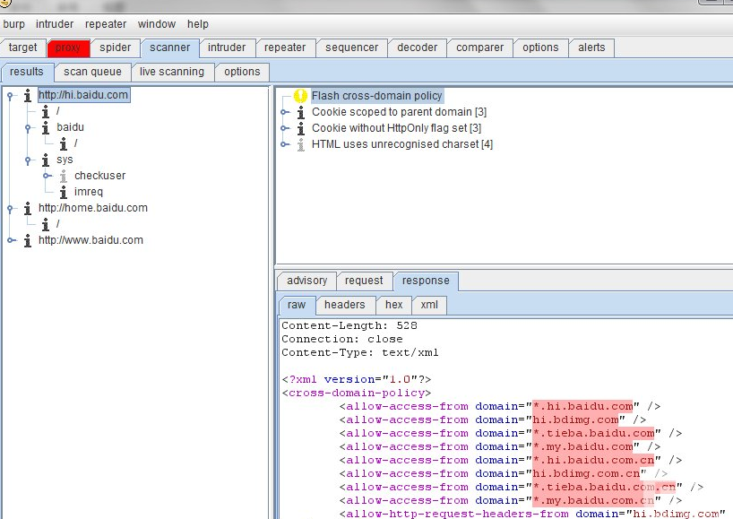Image resolution: width=733 pixels, height=519 pixels.
Task: Select the checkuser tree item
Action: 100,176
